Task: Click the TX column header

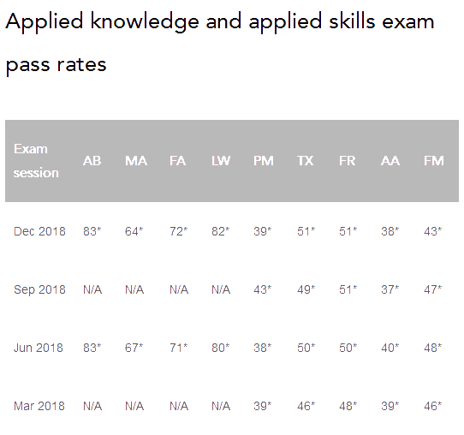Action: [305, 161]
